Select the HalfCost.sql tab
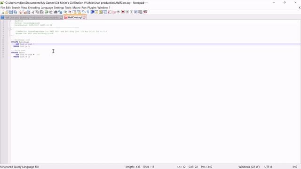This screenshot has height=169, width=301. (x=75, y=17)
